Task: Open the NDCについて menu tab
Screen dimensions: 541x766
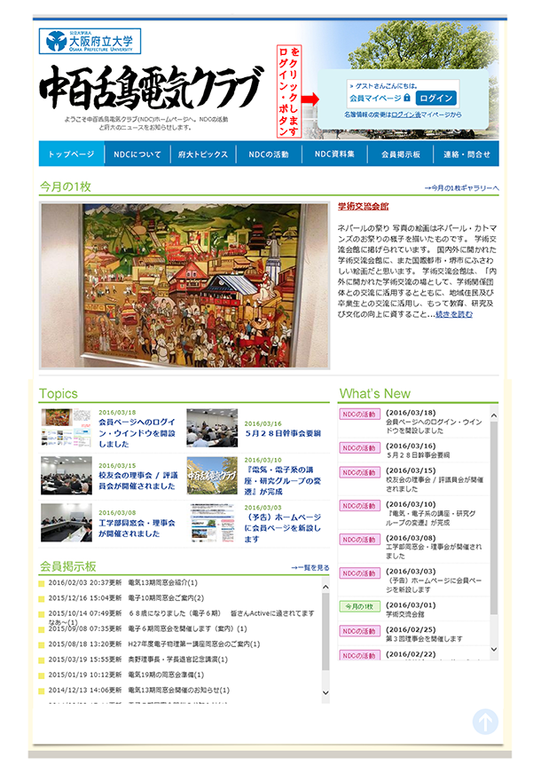Action: 137,154
